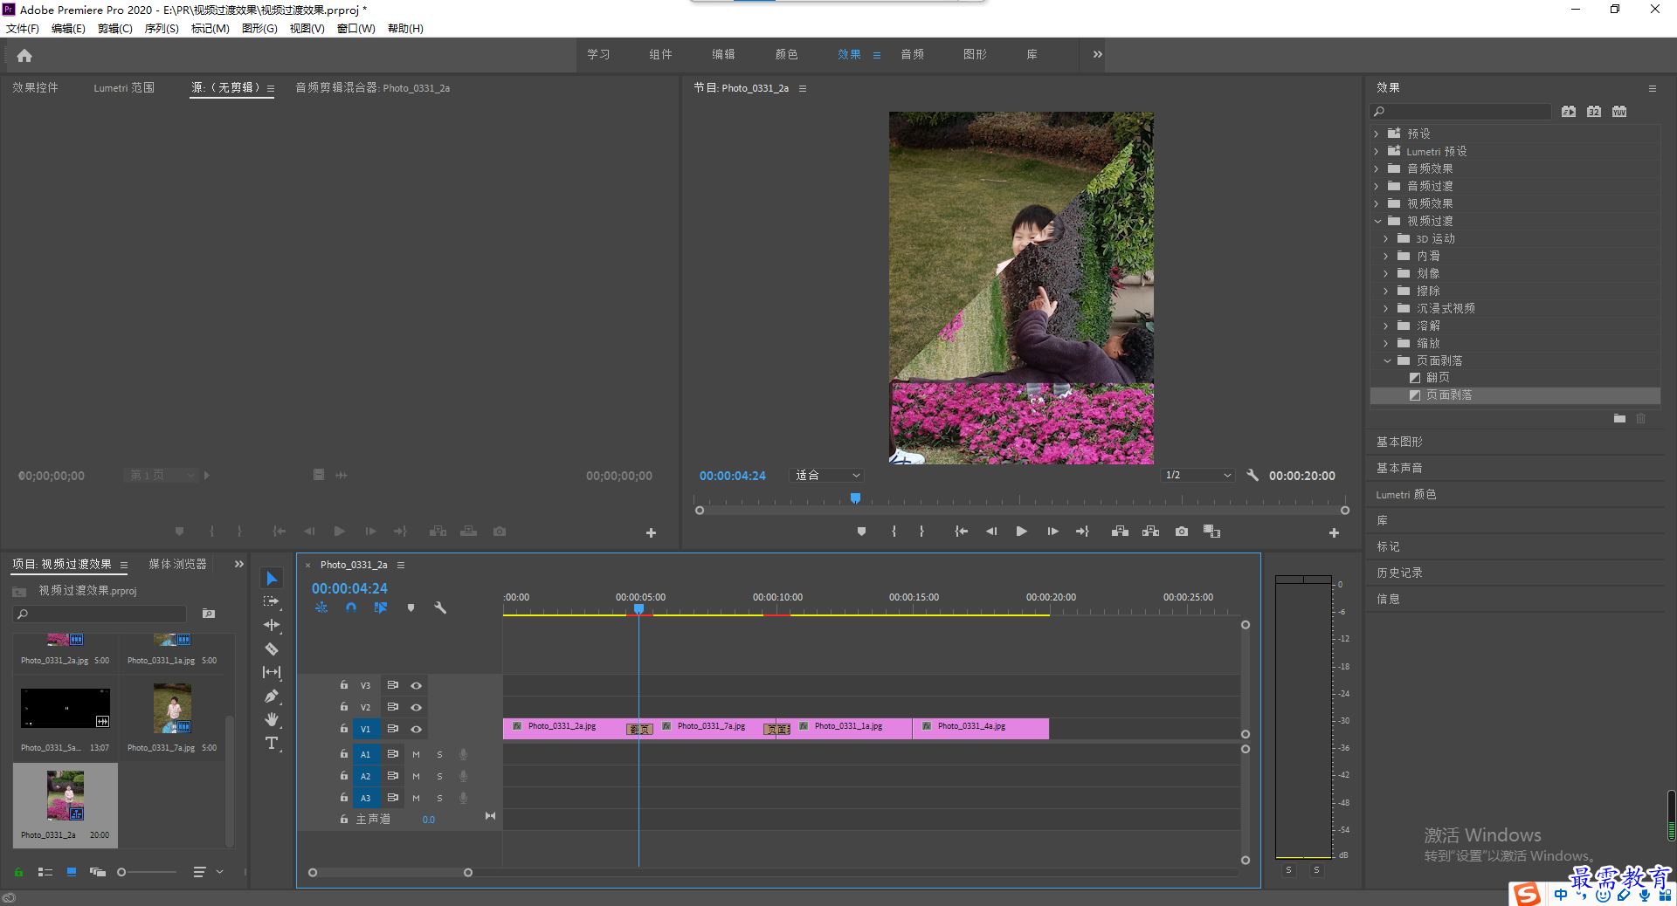Open Program monitor settings wrench
This screenshot has width=1677, height=906.
click(x=1253, y=476)
